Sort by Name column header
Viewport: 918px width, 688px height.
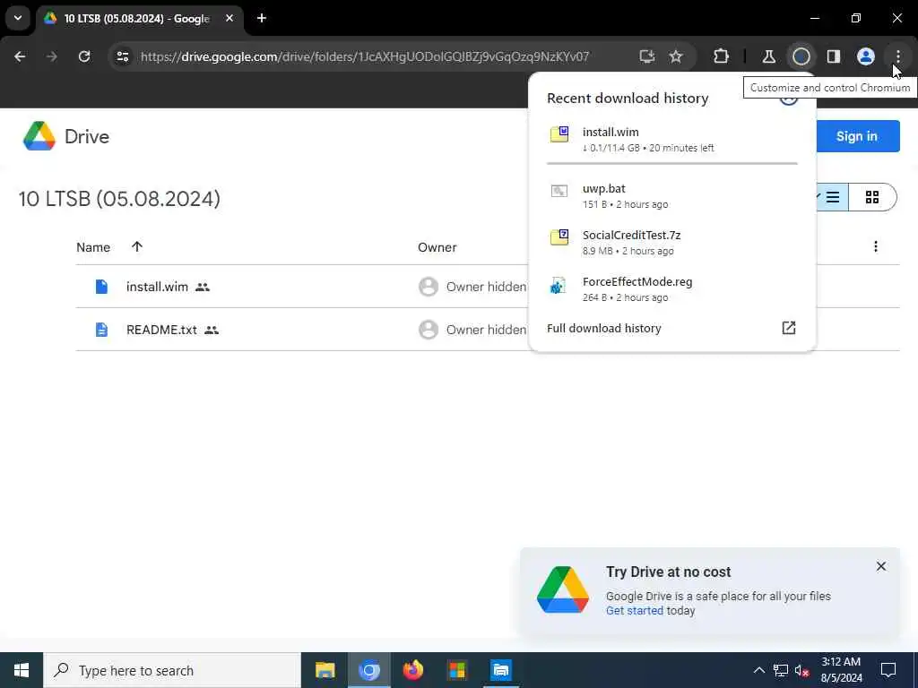click(93, 247)
